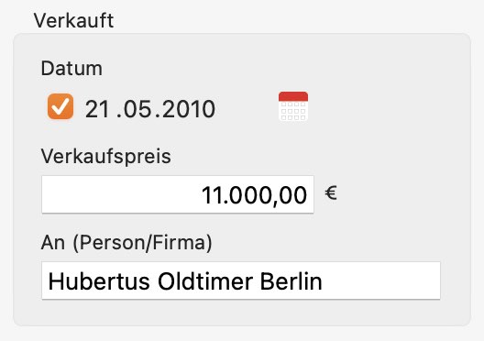This screenshot has height=341, width=484.
Task: Place cursor in Hubertus Oldtimer Berlin text
Action: pos(185,281)
